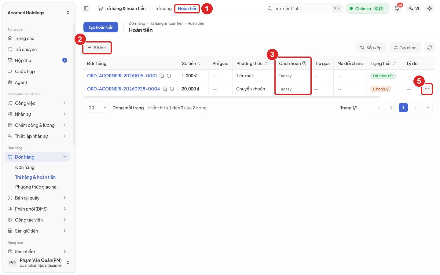Sort by the Số tiền column
440x275 pixels.
pos(191,63)
